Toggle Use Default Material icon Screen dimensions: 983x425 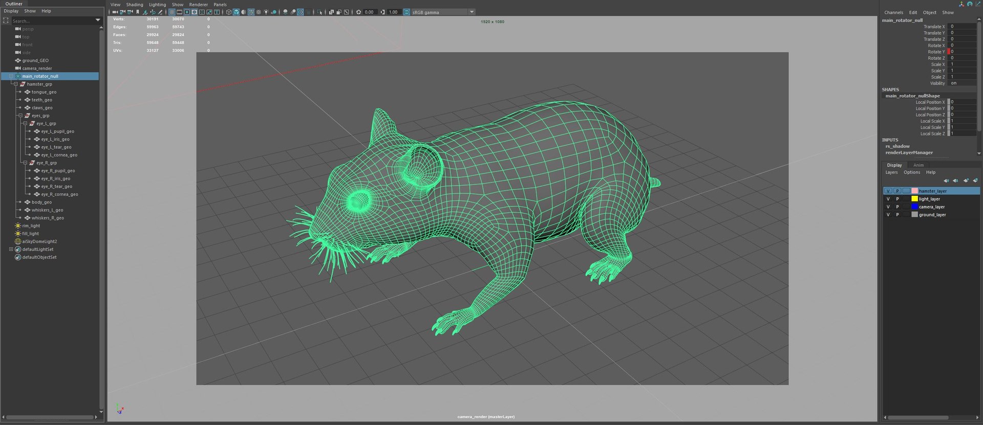point(244,12)
